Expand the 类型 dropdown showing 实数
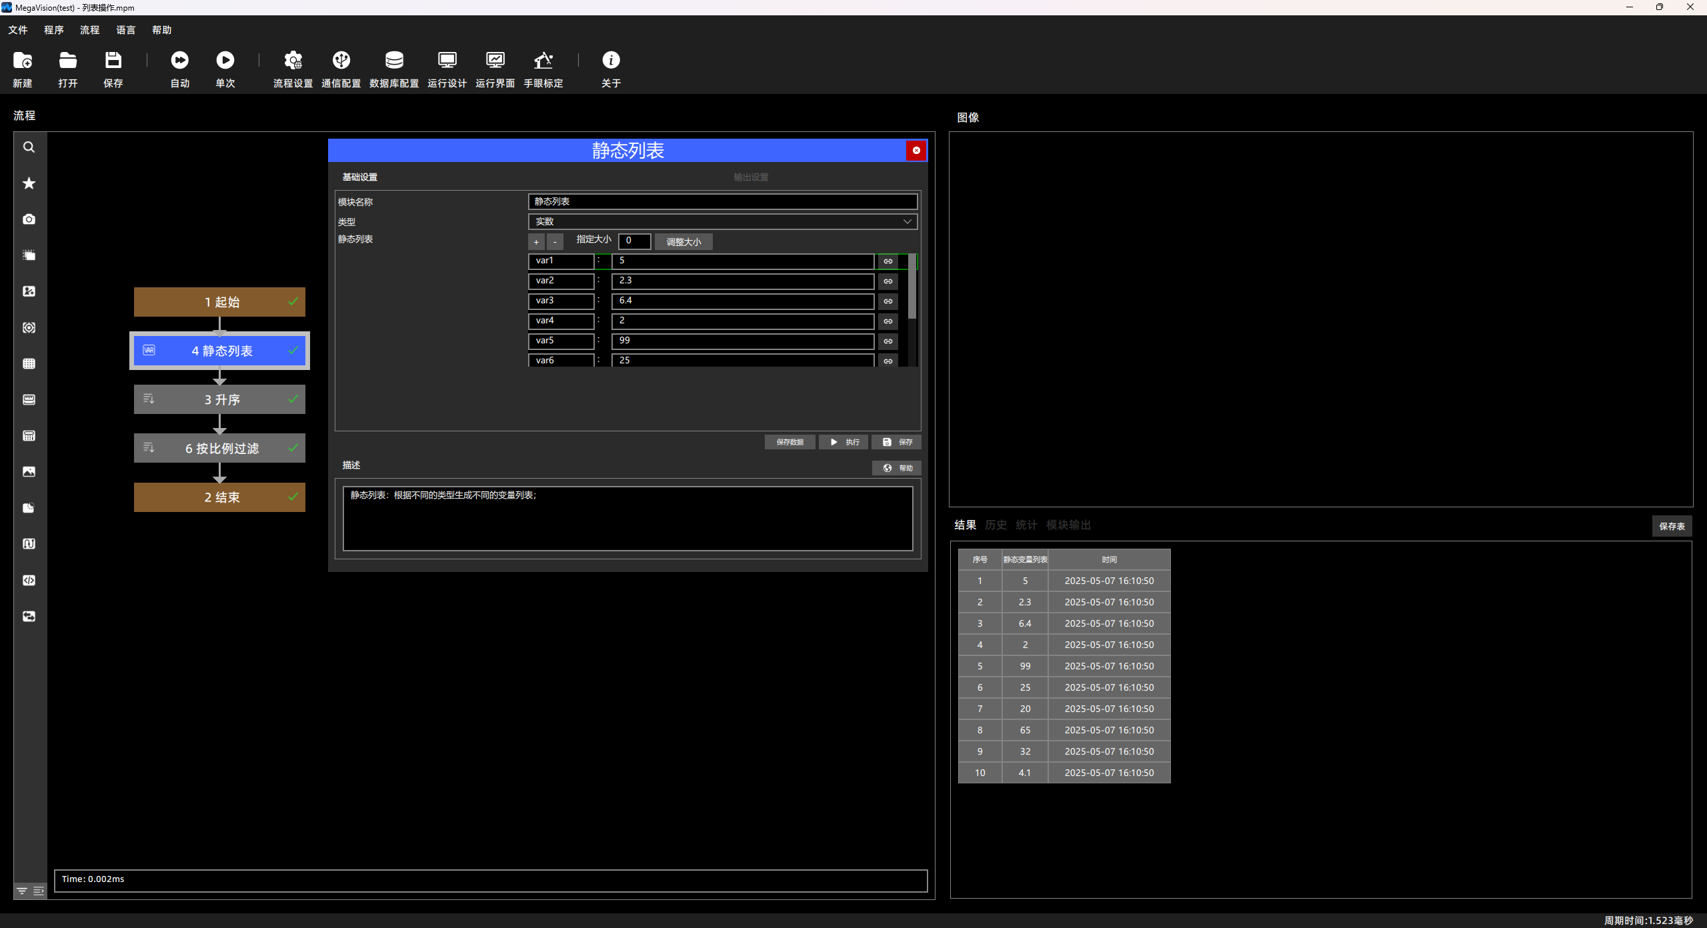 (x=723, y=221)
